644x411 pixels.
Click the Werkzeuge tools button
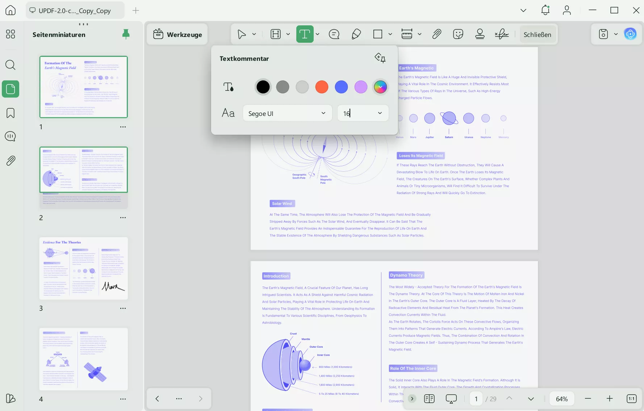coord(177,34)
